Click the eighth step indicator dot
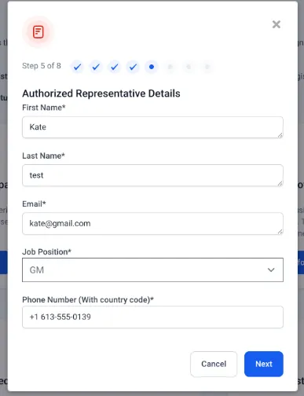 tap(207, 67)
